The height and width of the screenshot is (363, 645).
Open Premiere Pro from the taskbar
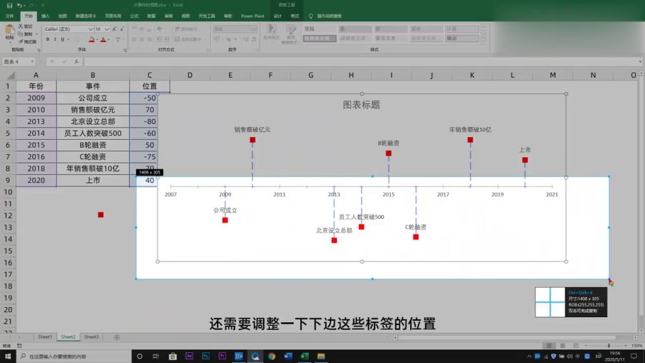pos(222,356)
